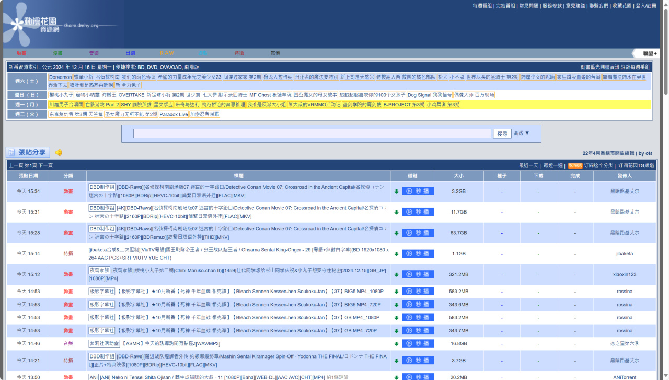Open the 夢莉社活动室 group tag
This screenshot has width=669, height=380.
pyautogui.click(x=104, y=343)
